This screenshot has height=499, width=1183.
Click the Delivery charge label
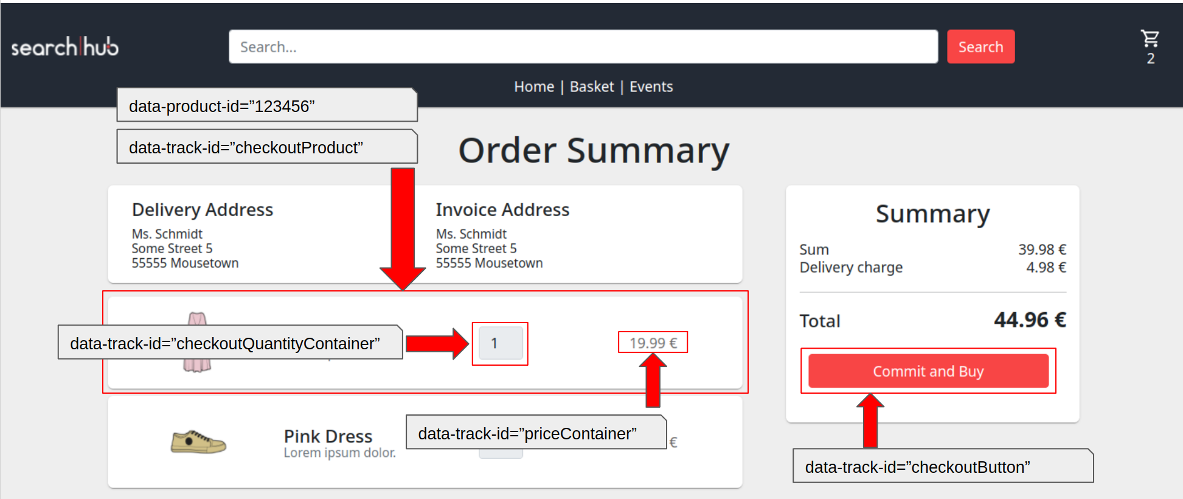(x=851, y=268)
